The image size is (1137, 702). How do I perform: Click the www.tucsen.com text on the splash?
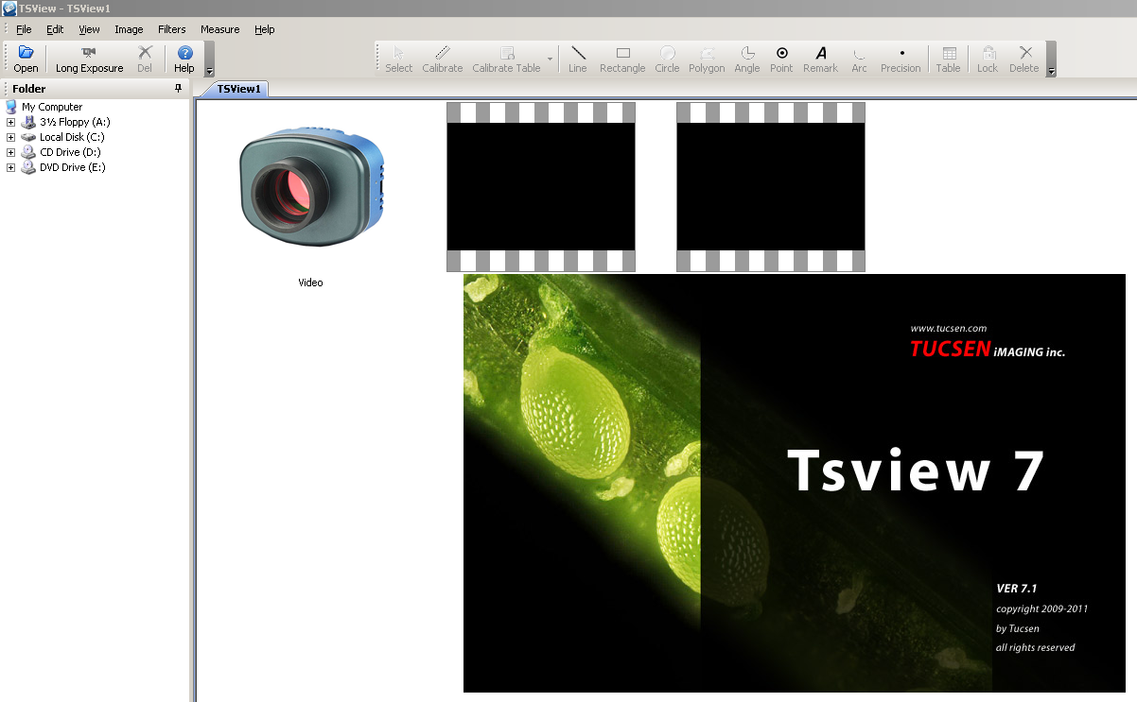pos(949,328)
